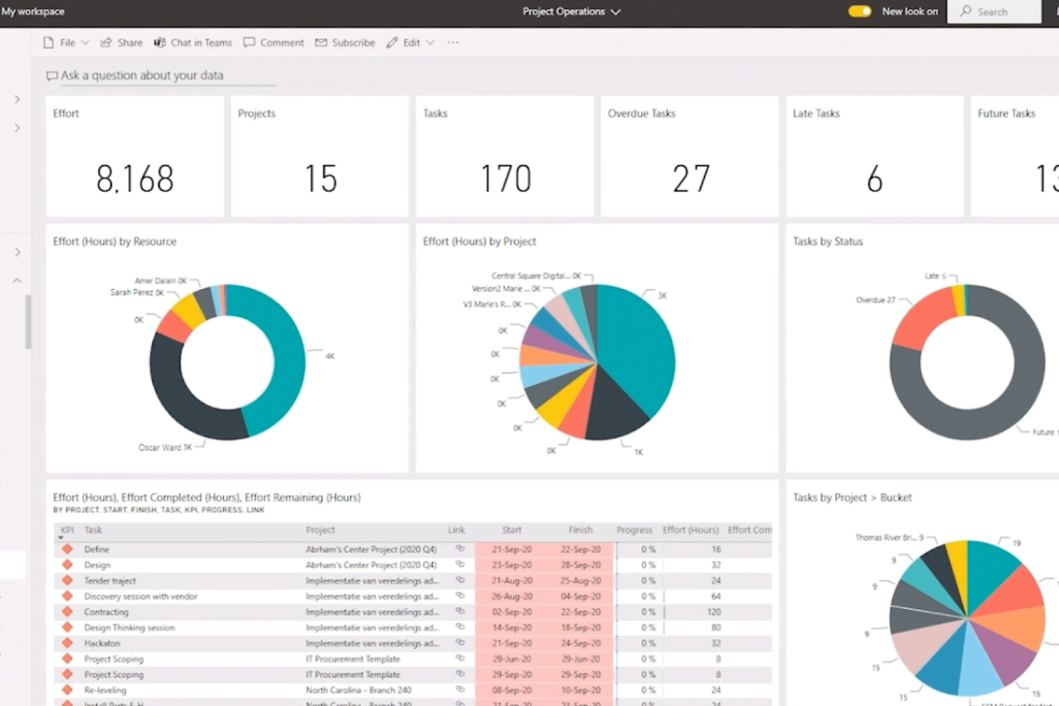
Task: Click the Effort (Hours) by Resource chart title
Action: (x=114, y=241)
